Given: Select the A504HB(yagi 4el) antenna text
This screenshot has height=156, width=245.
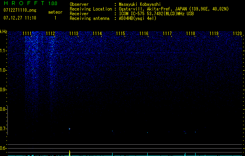Looking at the screenshot, I should [137, 18].
